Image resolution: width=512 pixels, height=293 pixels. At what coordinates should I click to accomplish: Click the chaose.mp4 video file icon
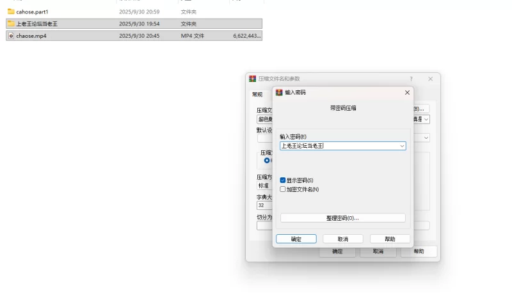click(11, 36)
